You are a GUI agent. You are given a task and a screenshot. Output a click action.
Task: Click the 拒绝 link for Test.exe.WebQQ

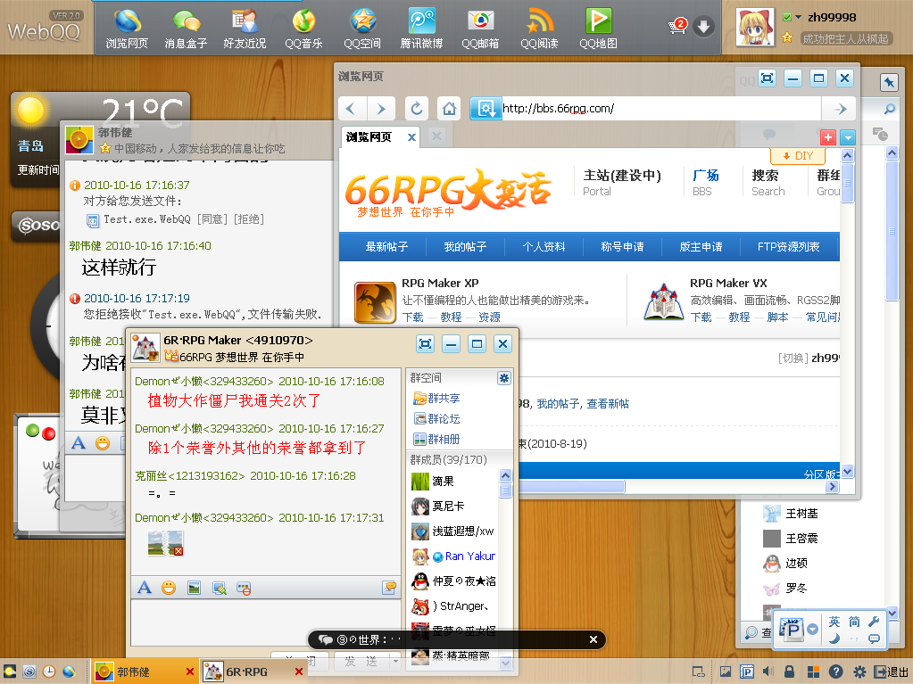[249, 219]
